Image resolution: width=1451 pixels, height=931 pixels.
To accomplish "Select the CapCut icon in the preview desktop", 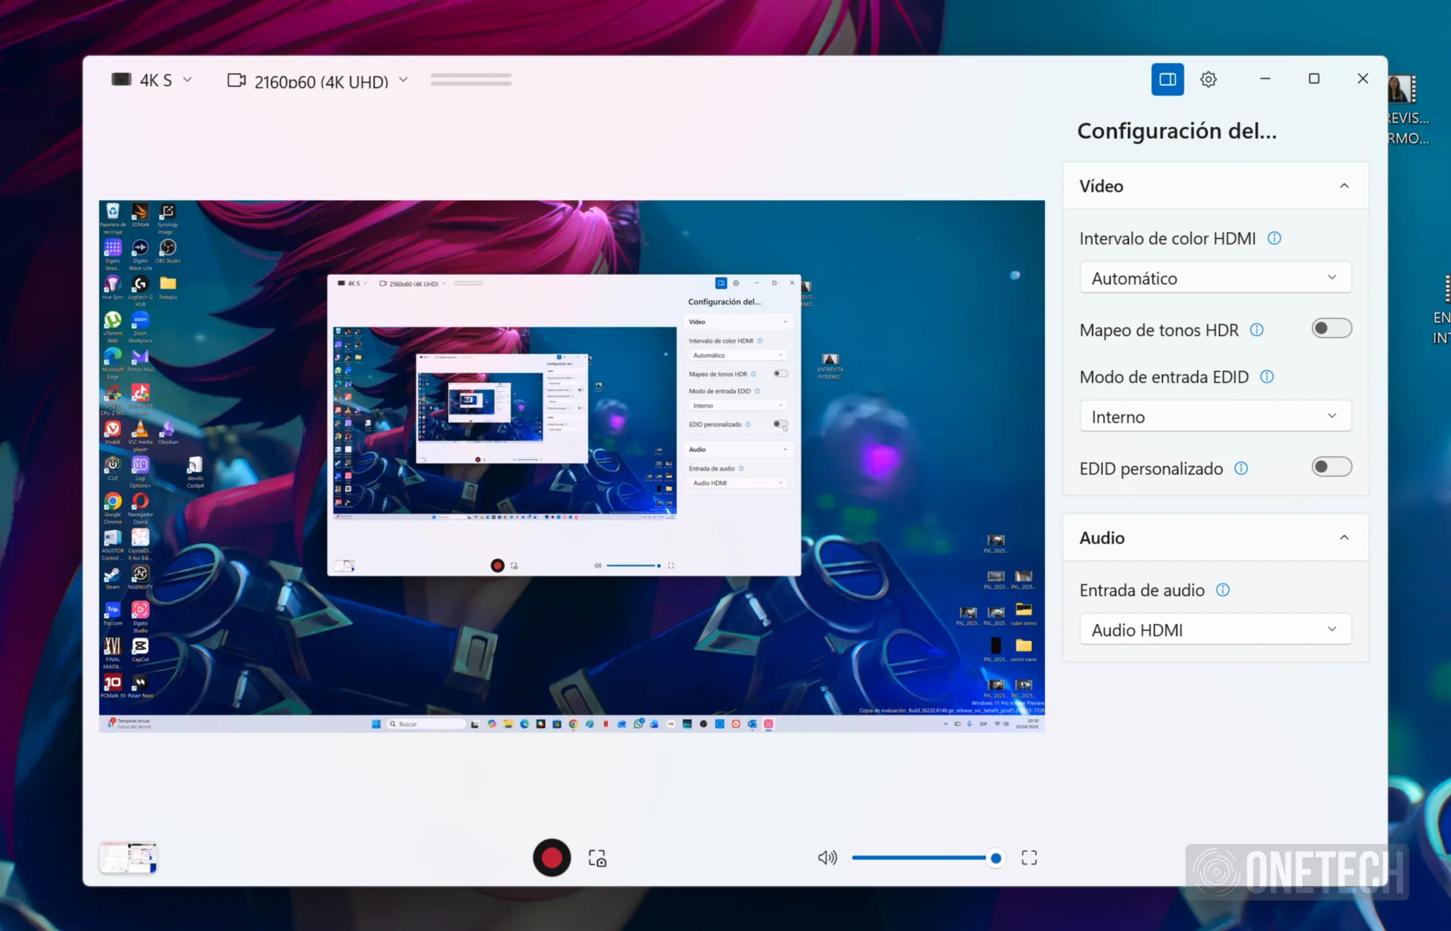I will pos(141,650).
